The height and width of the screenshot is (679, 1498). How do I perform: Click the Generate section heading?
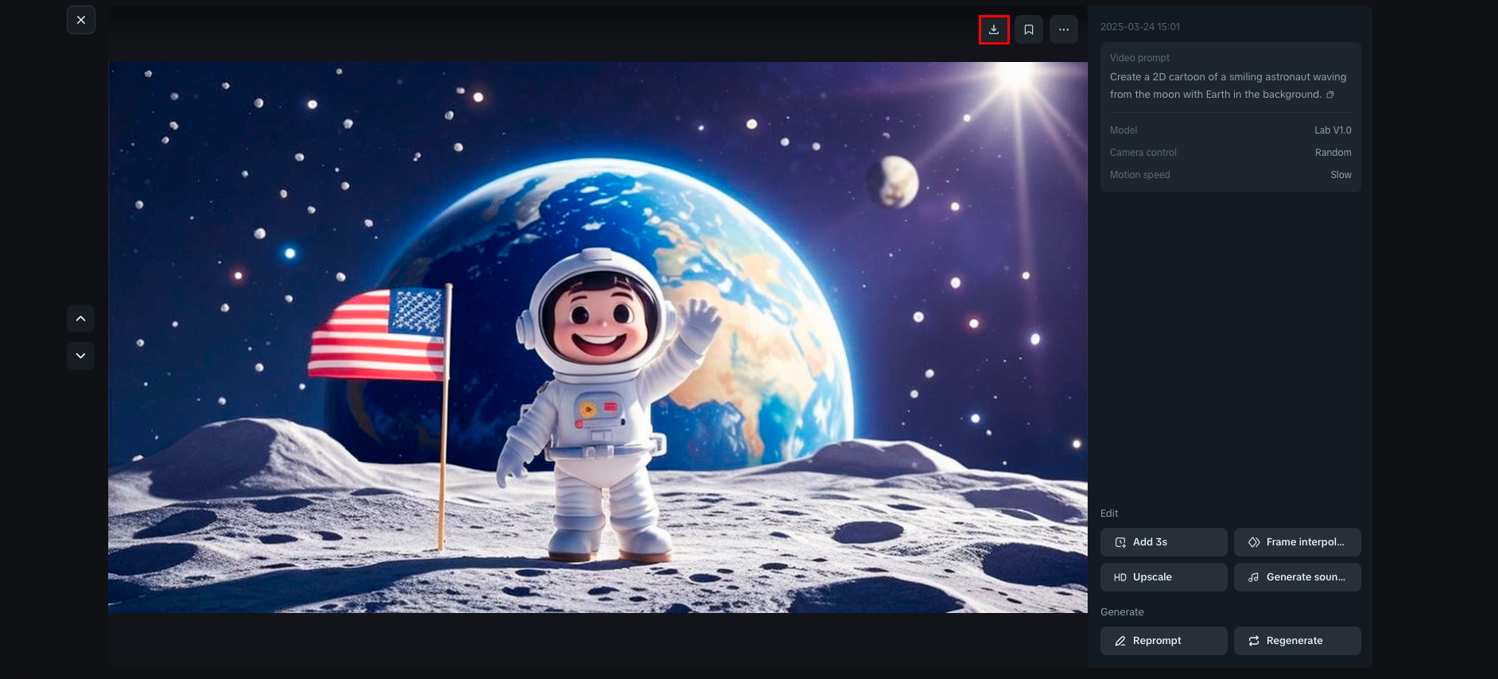1122,612
